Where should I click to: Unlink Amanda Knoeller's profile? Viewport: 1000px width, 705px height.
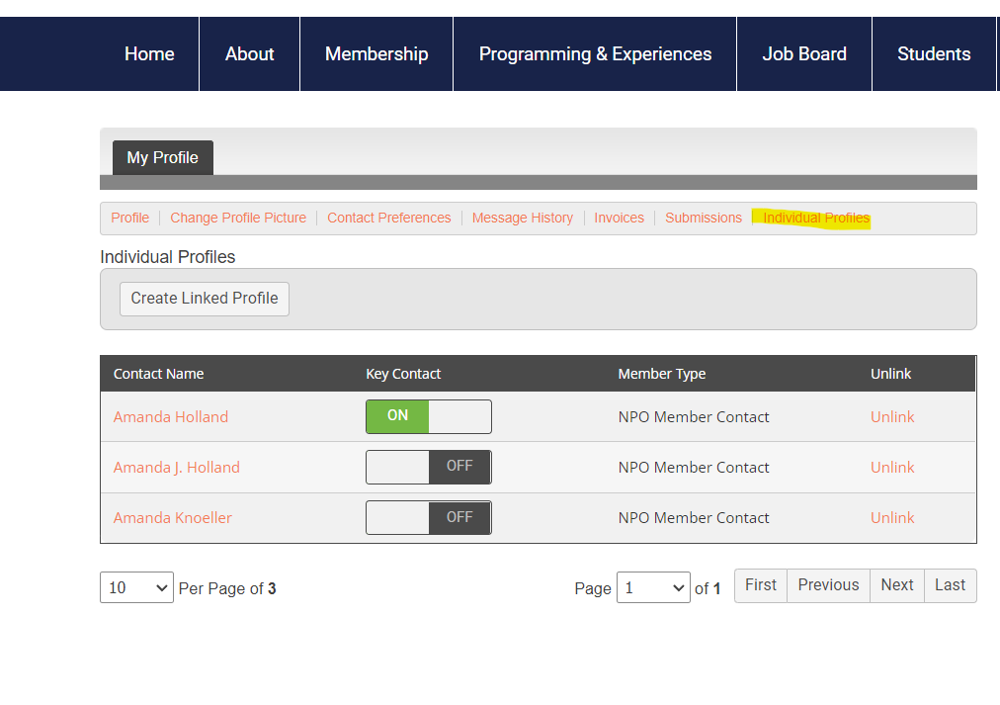tap(892, 517)
